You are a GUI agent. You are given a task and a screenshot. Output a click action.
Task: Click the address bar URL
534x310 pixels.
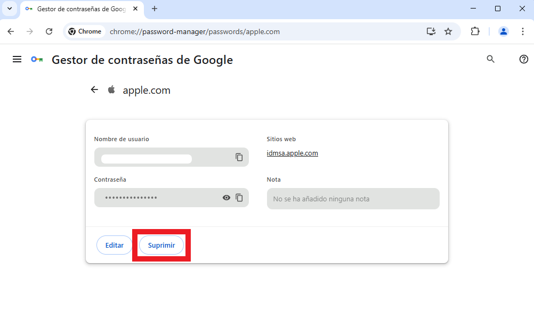(195, 31)
